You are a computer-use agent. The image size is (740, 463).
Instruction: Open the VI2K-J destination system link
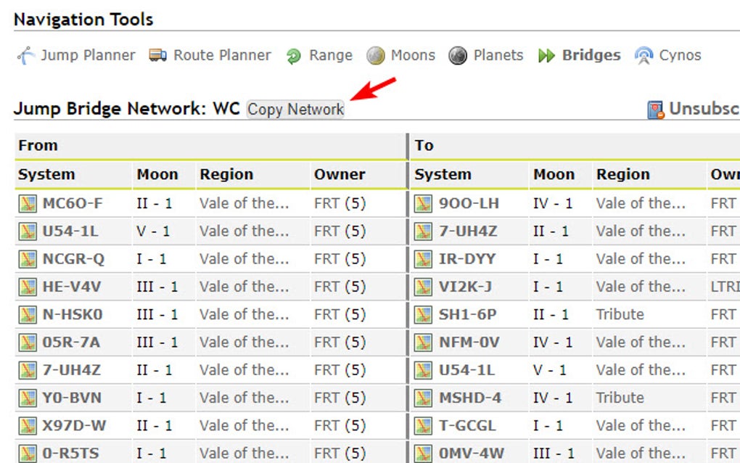tap(465, 287)
